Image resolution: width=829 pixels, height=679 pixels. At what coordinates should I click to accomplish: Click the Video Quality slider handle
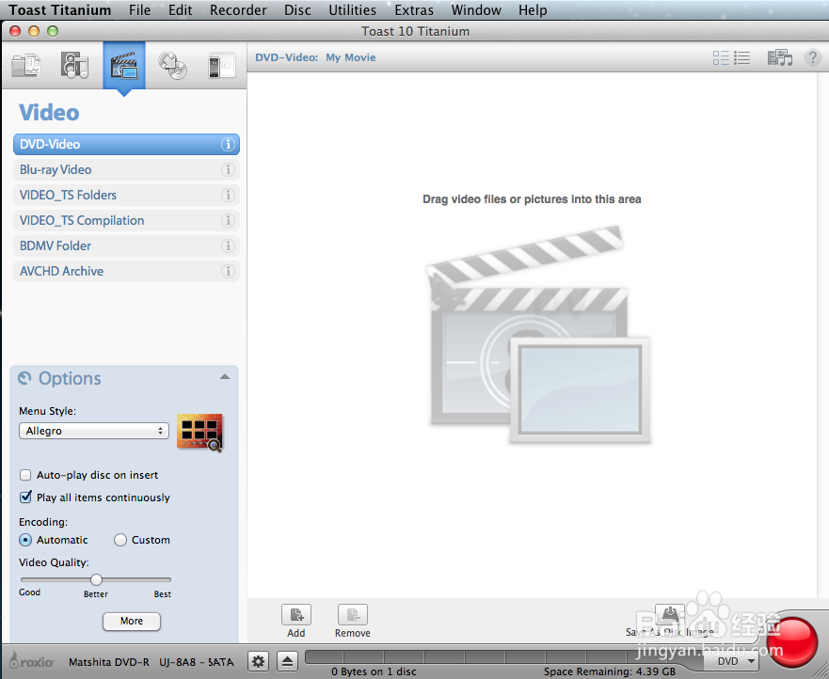pyautogui.click(x=96, y=579)
